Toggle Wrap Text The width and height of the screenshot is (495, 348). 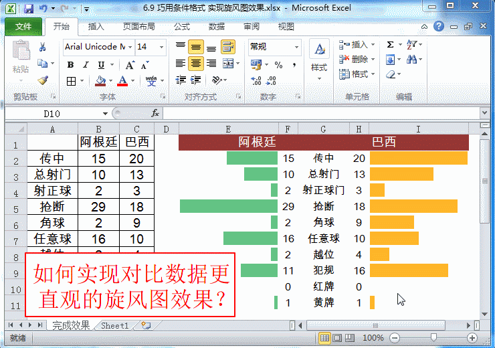pos(228,47)
